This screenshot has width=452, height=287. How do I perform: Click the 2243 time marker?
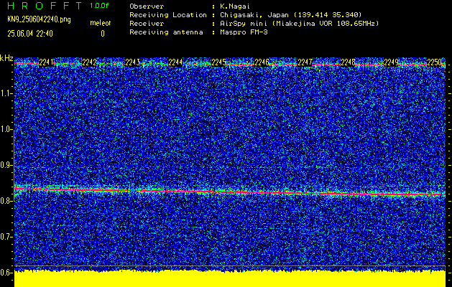pos(133,62)
